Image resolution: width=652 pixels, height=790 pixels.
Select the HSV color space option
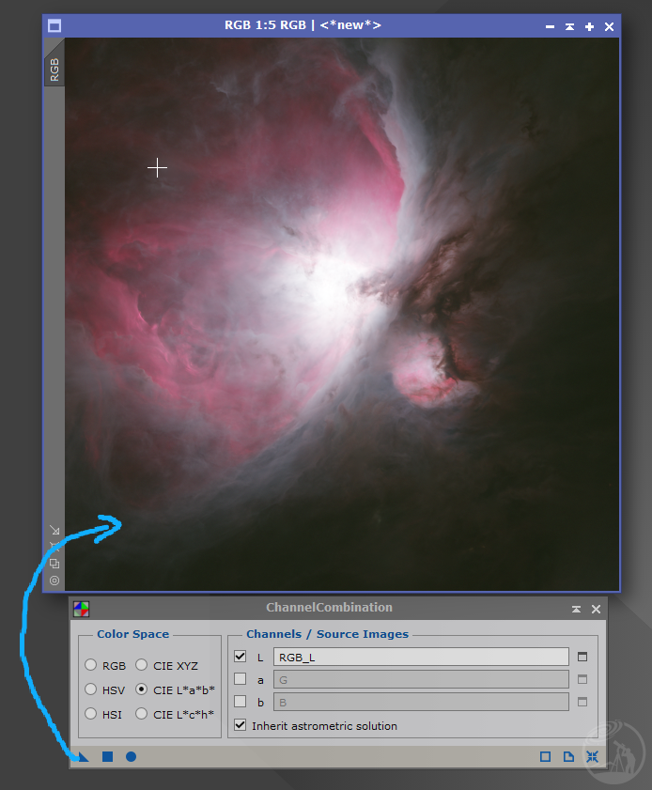tap(91, 689)
